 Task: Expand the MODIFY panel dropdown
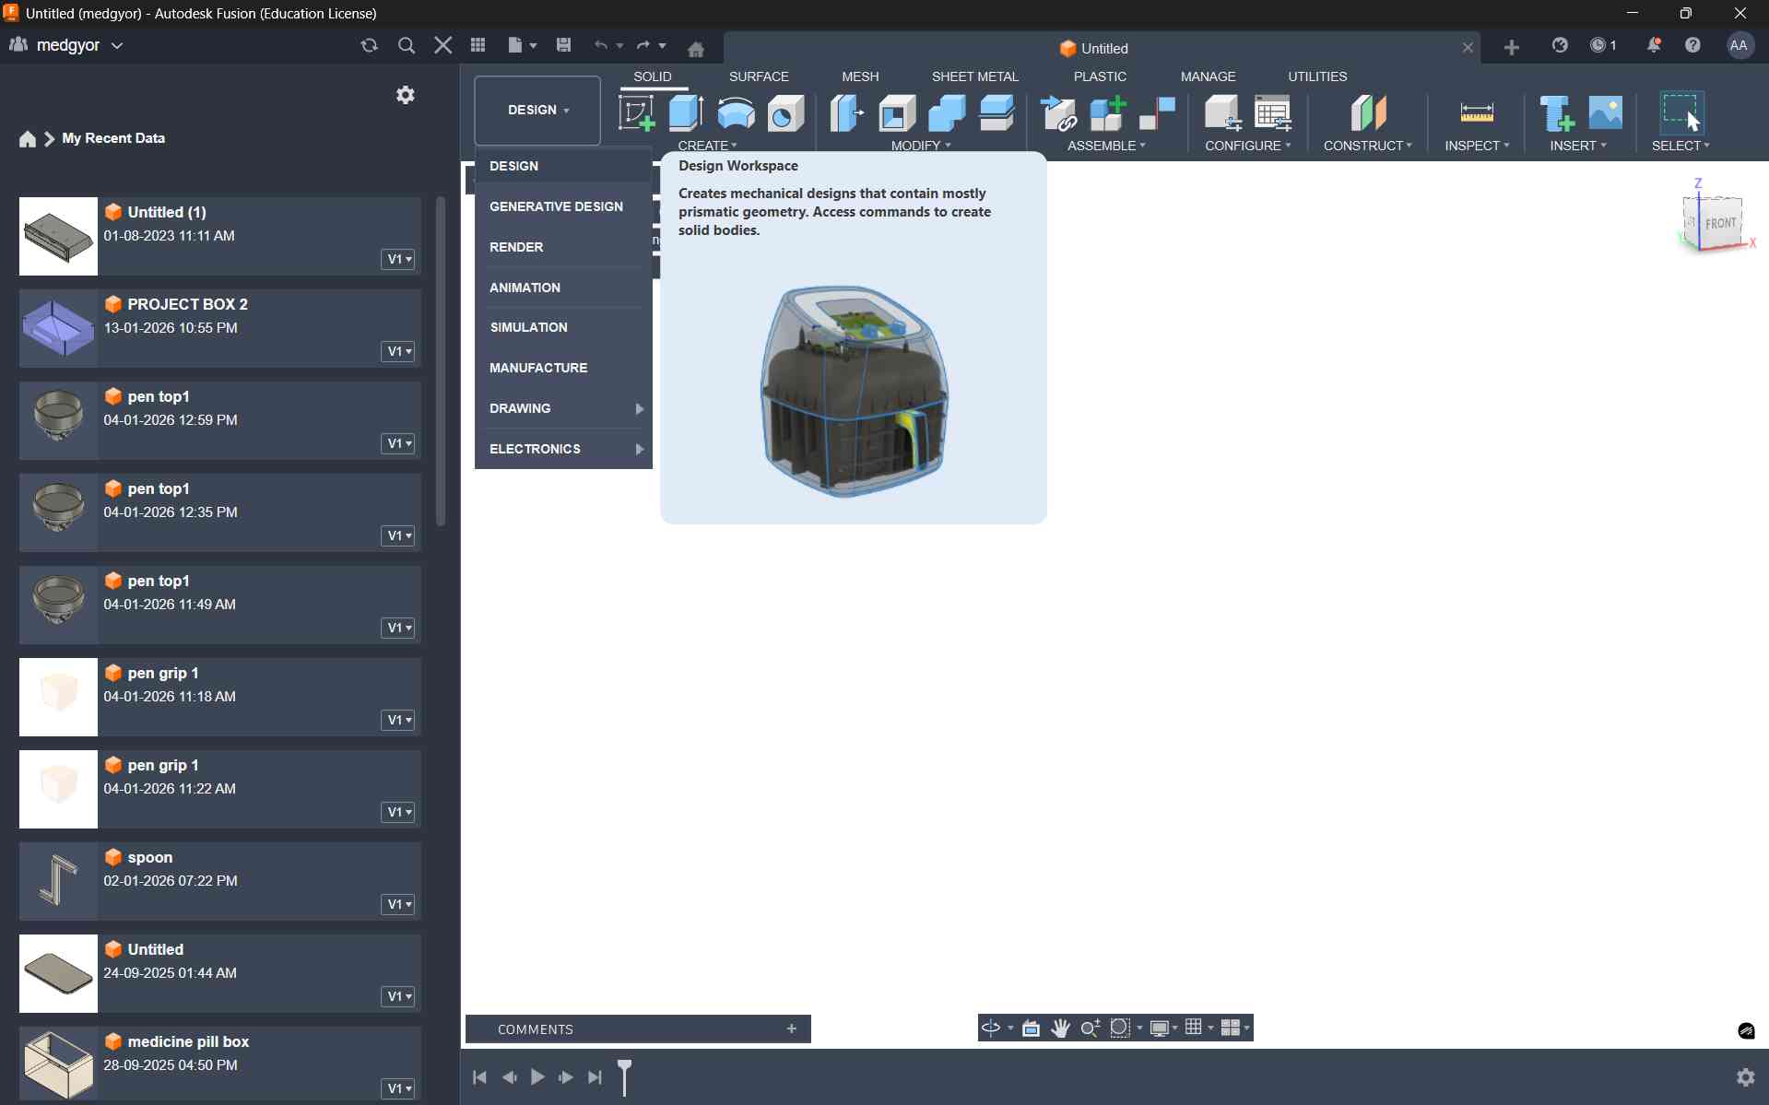(921, 146)
